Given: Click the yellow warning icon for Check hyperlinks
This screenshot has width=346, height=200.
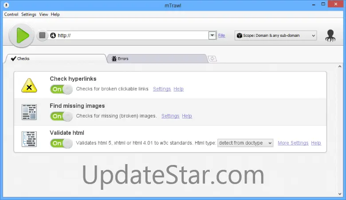Looking at the screenshot, I should 29,86.
